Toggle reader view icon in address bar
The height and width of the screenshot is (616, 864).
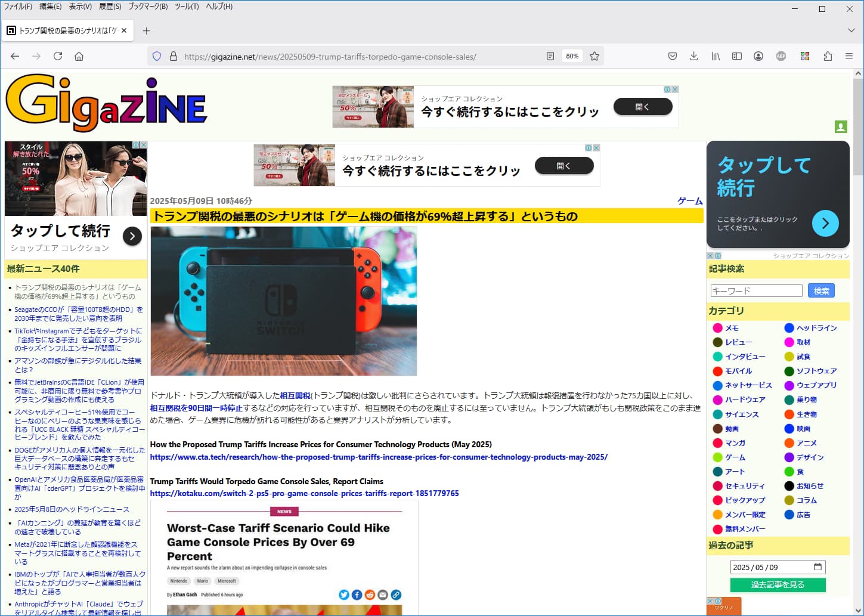click(x=550, y=56)
